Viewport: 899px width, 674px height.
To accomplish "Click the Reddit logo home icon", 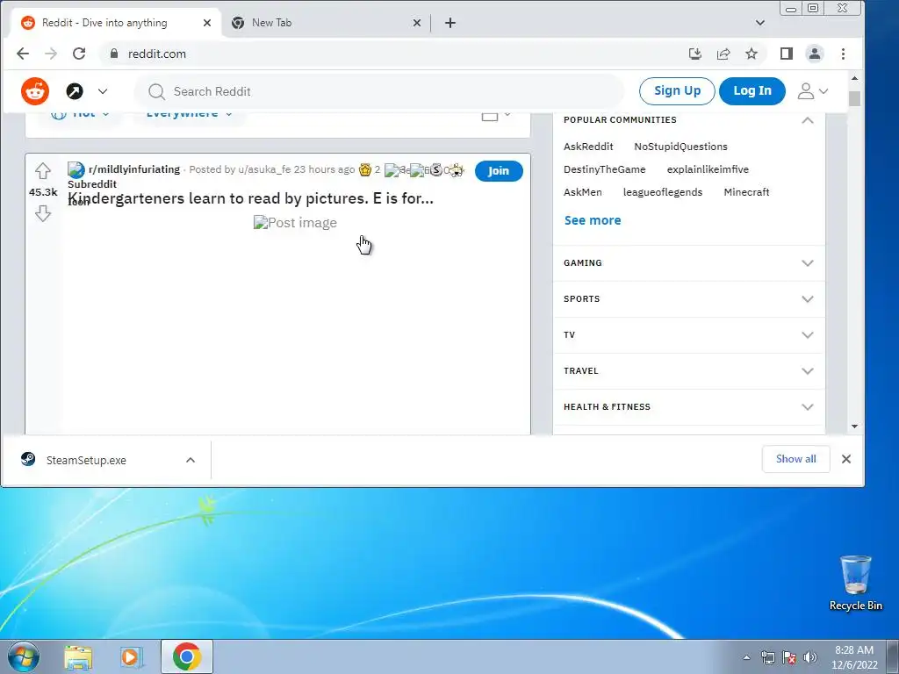I will click(35, 91).
